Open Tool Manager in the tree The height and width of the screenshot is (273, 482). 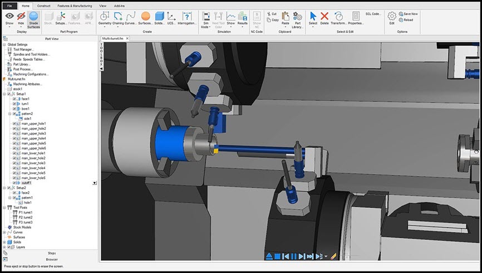click(x=23, y=49)
